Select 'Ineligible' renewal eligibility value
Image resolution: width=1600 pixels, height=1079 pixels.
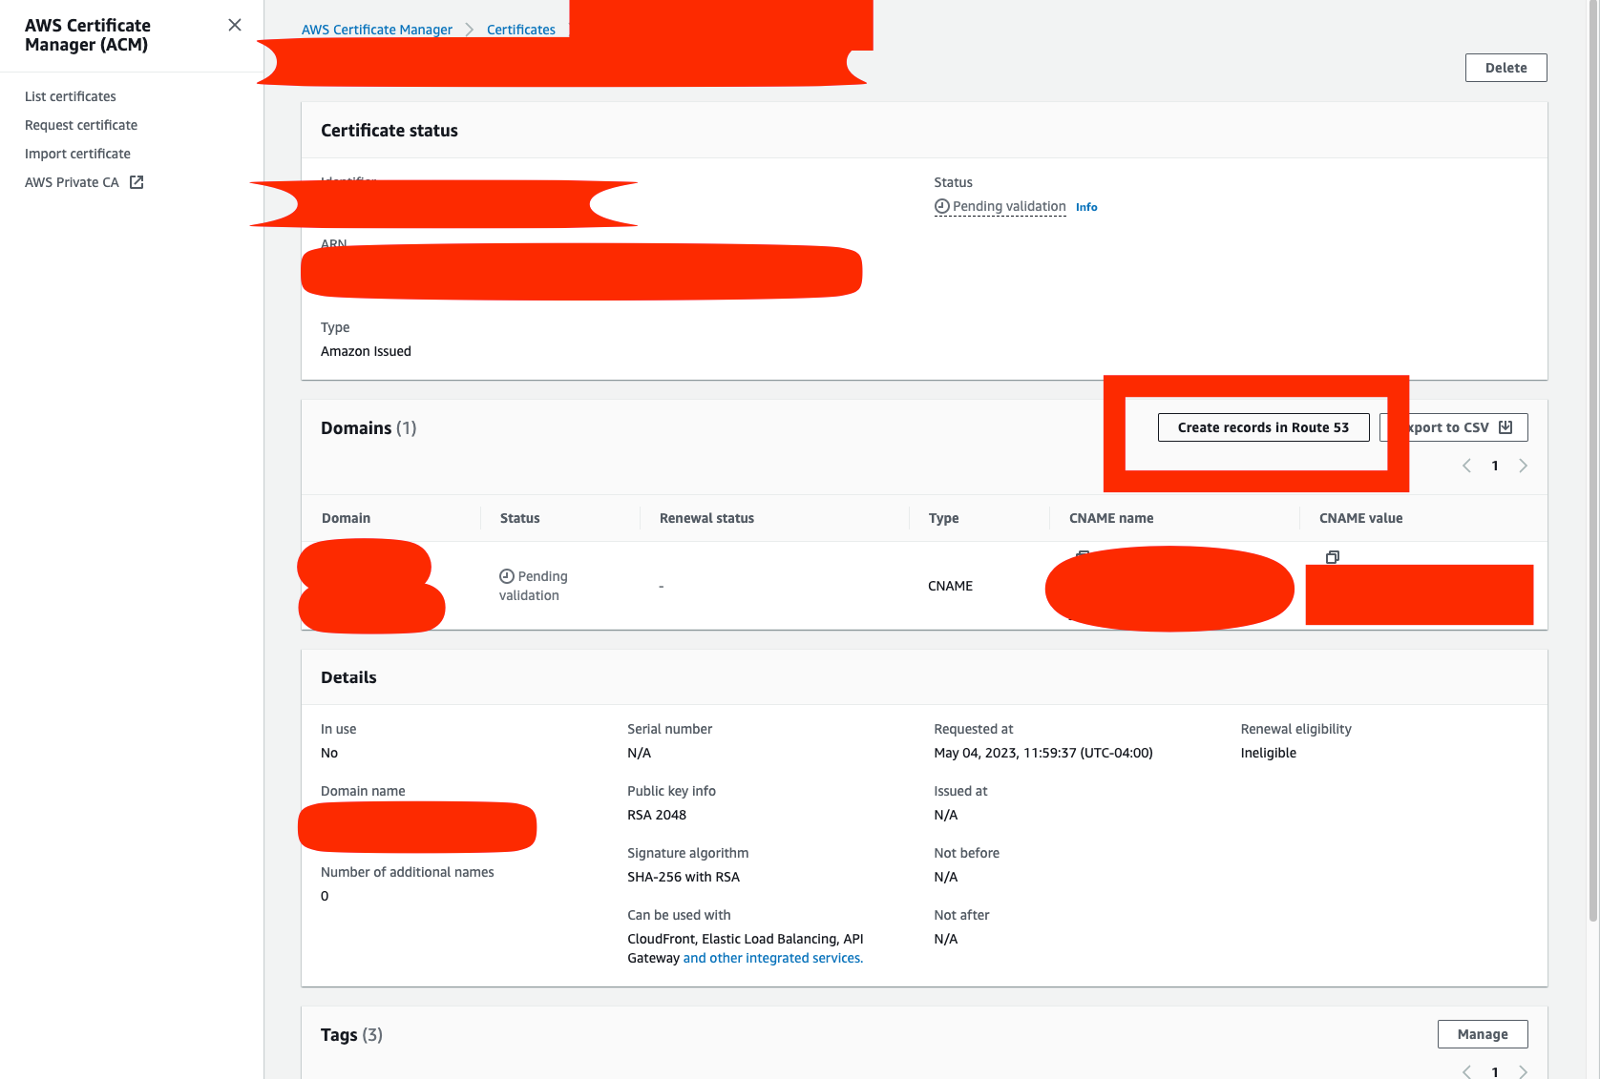point(1268,753)
